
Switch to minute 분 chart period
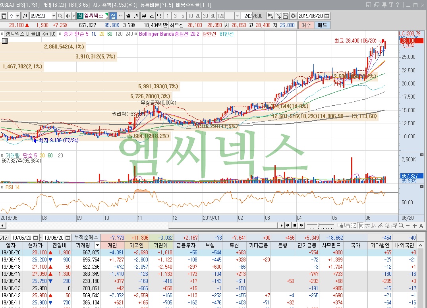(x=144, y=16)
